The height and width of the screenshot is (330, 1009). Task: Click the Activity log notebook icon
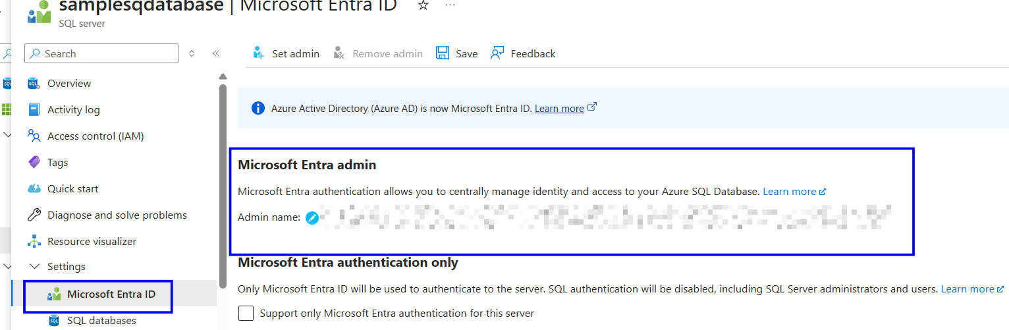pyautogui.click(x=34, y=109)
